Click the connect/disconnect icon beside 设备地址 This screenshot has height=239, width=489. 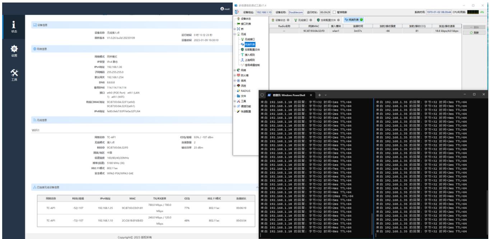click(236, 13)
